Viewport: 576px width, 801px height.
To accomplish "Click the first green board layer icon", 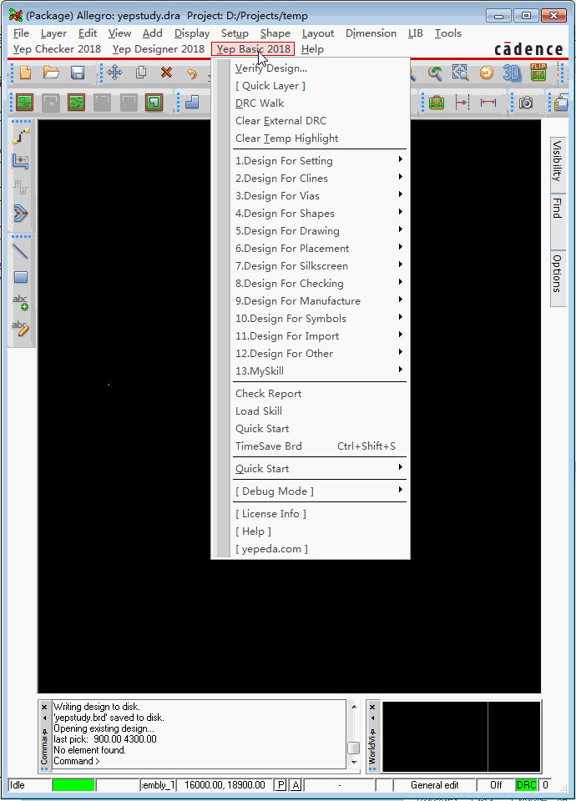I will [24, 103].
